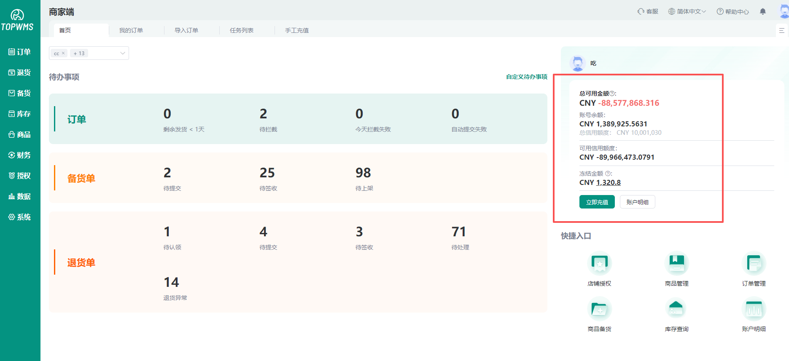Open the 库存查询 shortcut icon
Screen dimensions: 789x361
pyautogui.click(x=677, y=309)
